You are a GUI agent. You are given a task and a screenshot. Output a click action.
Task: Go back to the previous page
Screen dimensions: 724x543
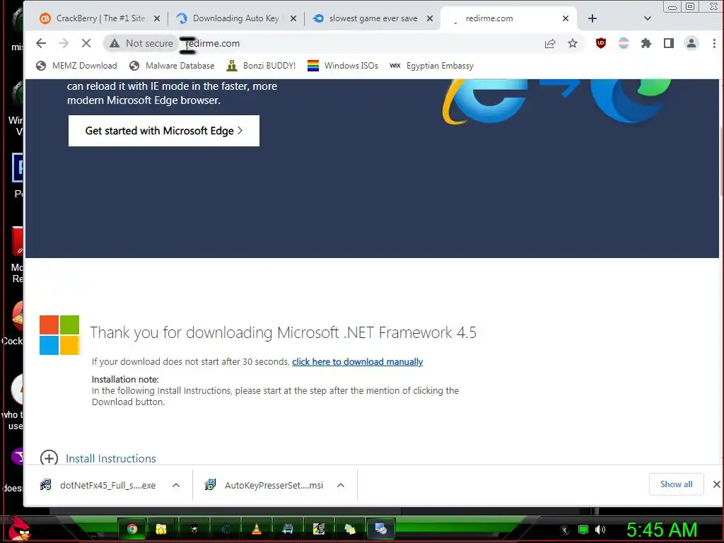point(41,43)
